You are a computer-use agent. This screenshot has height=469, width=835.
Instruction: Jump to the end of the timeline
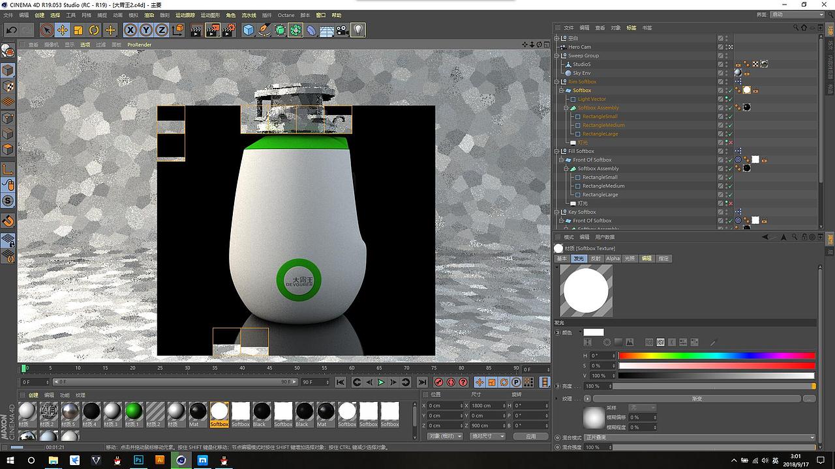click(422, 382)
